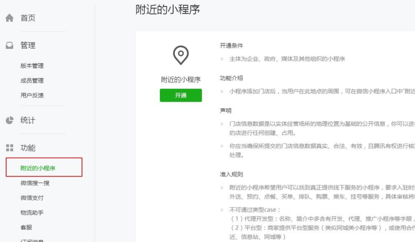Select the green 附近的小程序 sidebar item

pyautogui.click(x=38, y=168)
